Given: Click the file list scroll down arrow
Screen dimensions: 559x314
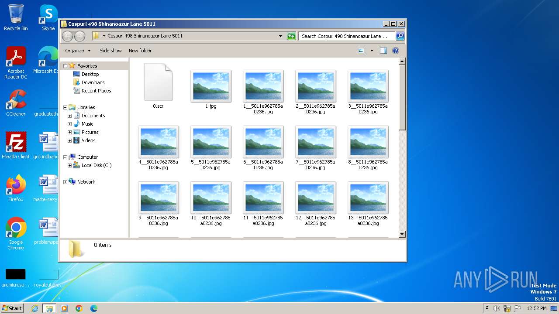Looking at the screenshot, I should click(x=402, y=234).
